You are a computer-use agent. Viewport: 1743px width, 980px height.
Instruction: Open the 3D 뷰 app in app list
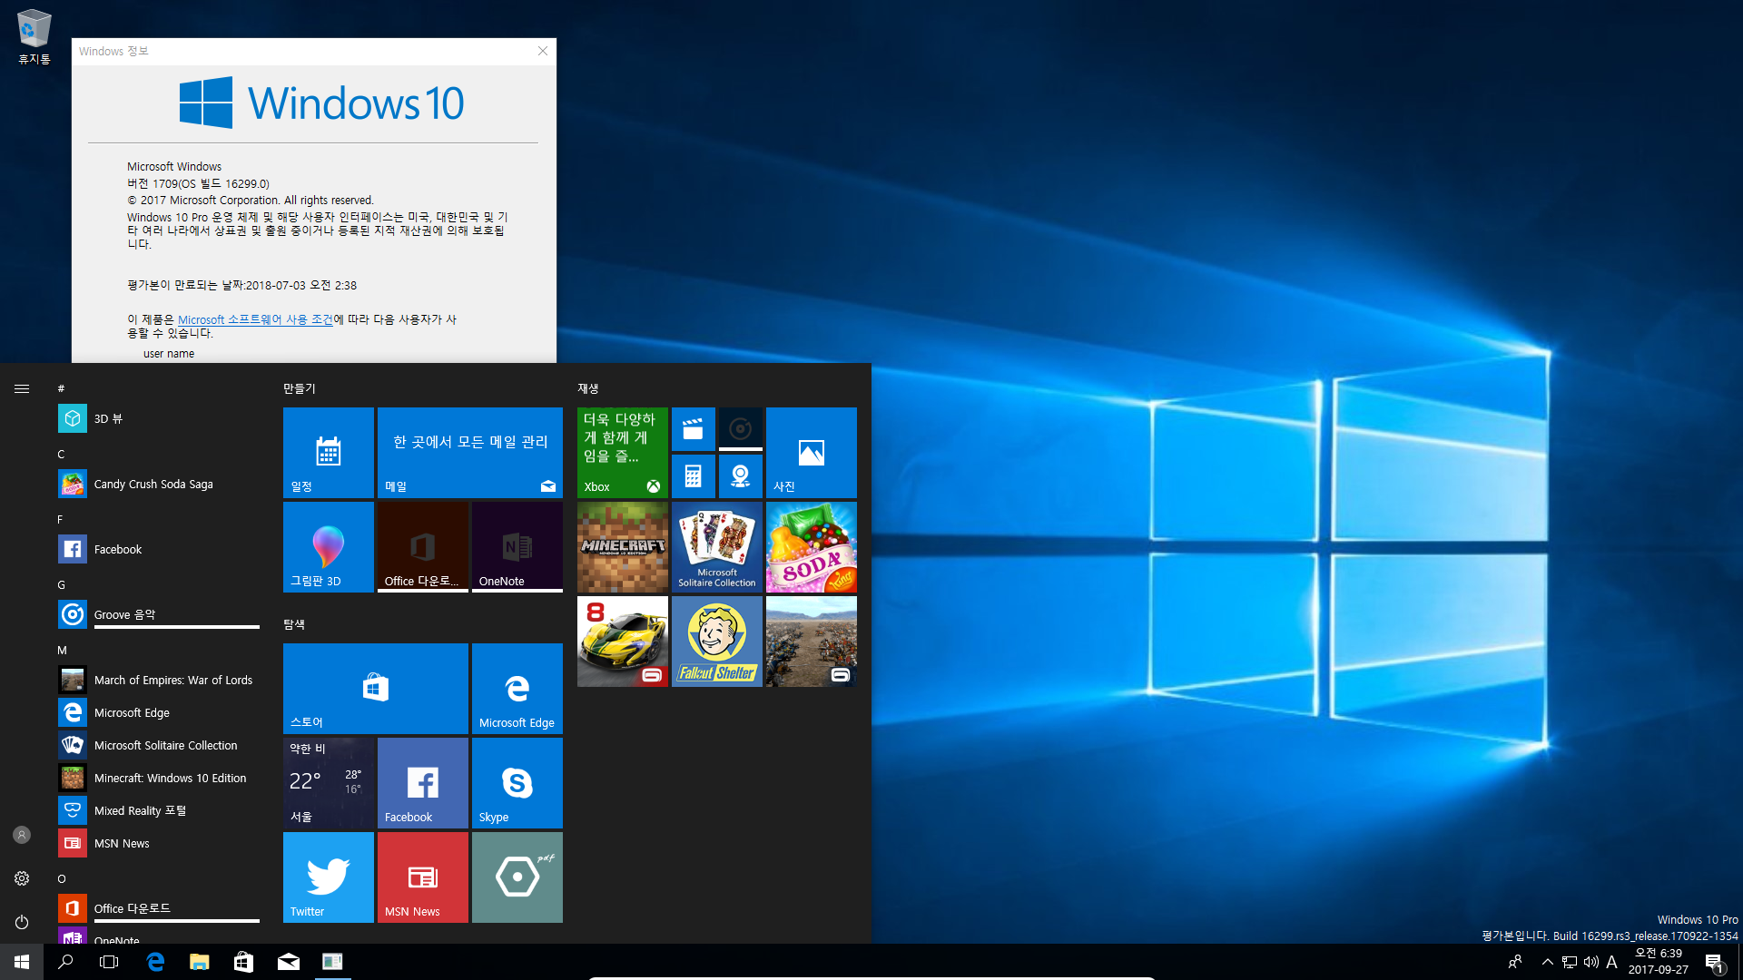[158, 418]
